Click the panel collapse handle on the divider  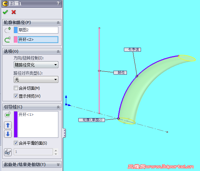pyautogui.click(x=64, y=133)
